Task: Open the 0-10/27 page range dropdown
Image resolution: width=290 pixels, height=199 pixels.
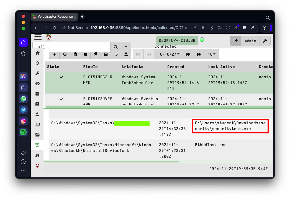Action: tap(169, 54)
